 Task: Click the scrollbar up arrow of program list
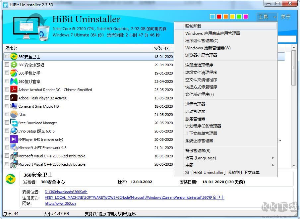[294, 47]
